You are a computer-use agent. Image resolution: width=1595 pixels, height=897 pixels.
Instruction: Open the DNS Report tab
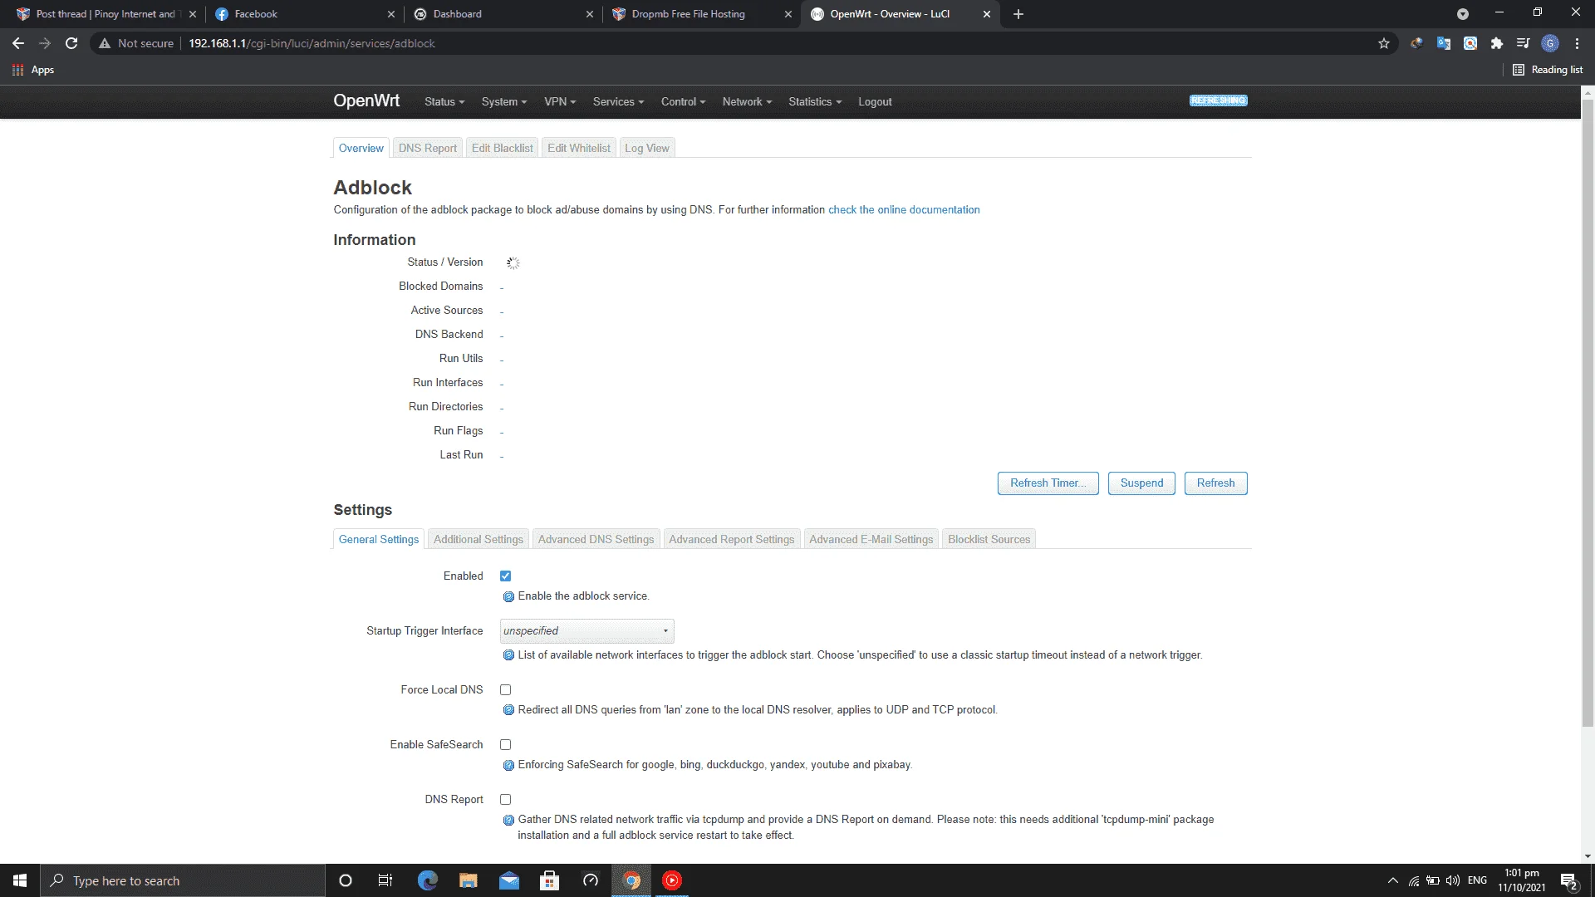427,148
